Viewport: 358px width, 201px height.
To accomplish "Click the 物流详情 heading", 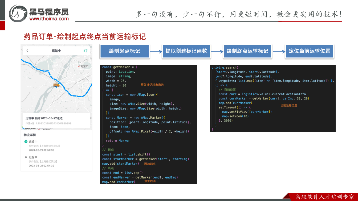I will 30,135.
